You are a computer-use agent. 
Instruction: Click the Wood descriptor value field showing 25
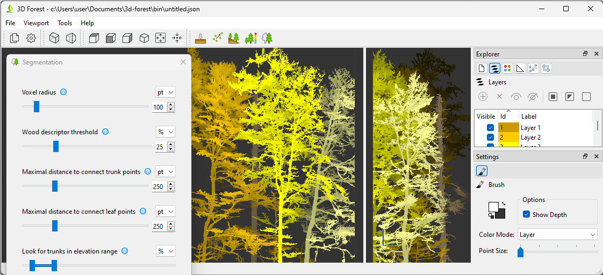[162, 147]
